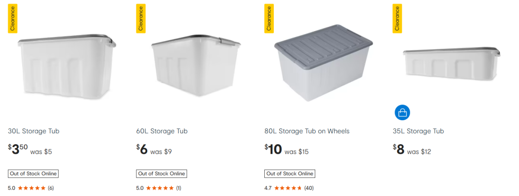Click the 30L tub five-star rating
Image resolution: width=519 pixels, height=196 pixels.
click(x=32, y=188)
